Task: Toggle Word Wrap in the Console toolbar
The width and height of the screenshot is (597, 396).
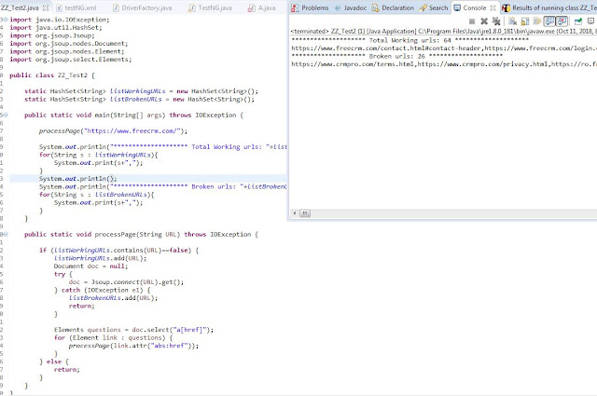Action: point(537,21)
